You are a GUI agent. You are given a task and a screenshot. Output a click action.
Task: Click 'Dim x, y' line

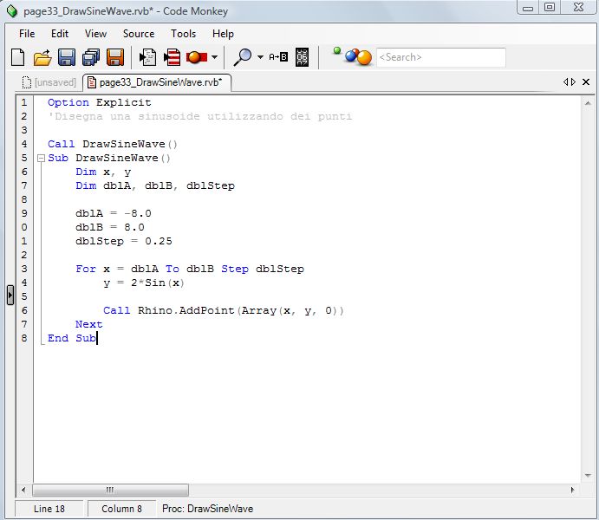pyautogui.click(x=103, y=172)
